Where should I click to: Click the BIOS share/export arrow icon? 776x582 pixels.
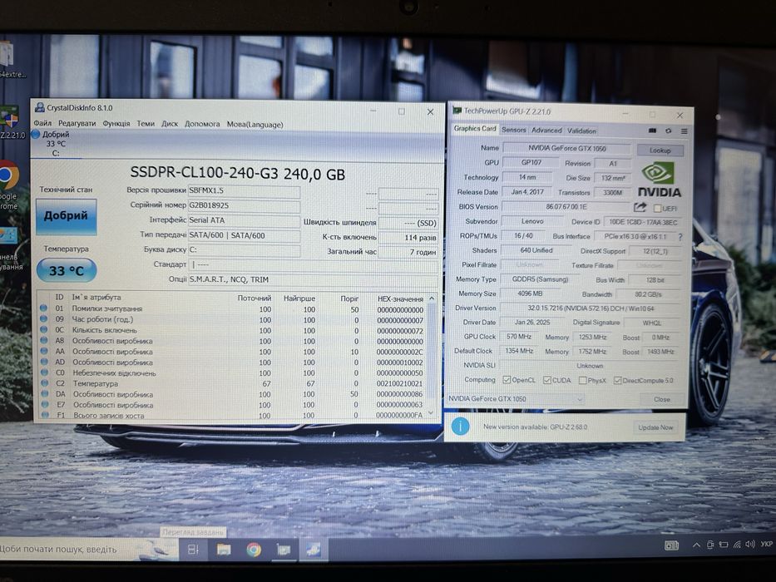pyautogui.click(x=640, y=207)
